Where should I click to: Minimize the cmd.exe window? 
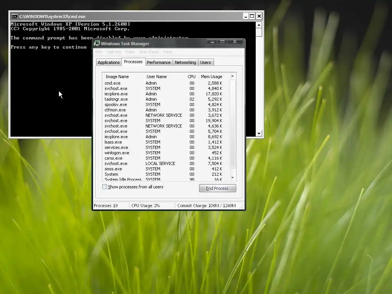pyautogui.click(x=246, y=16)
